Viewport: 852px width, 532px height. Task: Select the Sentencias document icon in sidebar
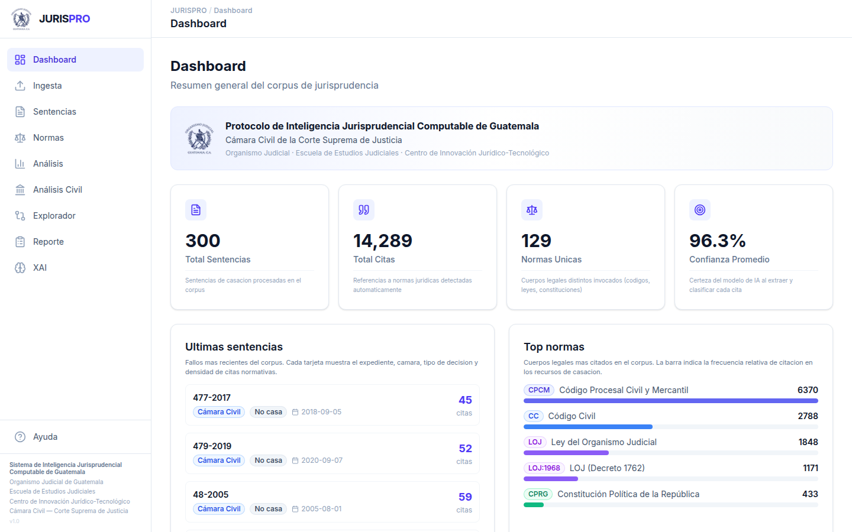pyautogui.click(x=18, y=111)
